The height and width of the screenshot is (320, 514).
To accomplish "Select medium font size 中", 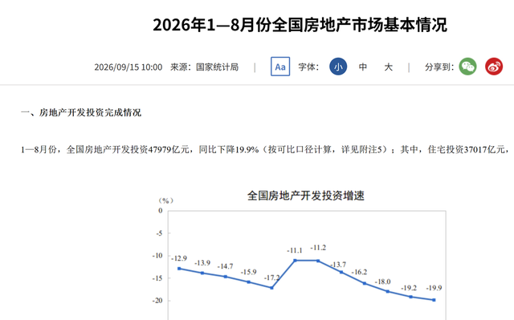I will [362, 67].
